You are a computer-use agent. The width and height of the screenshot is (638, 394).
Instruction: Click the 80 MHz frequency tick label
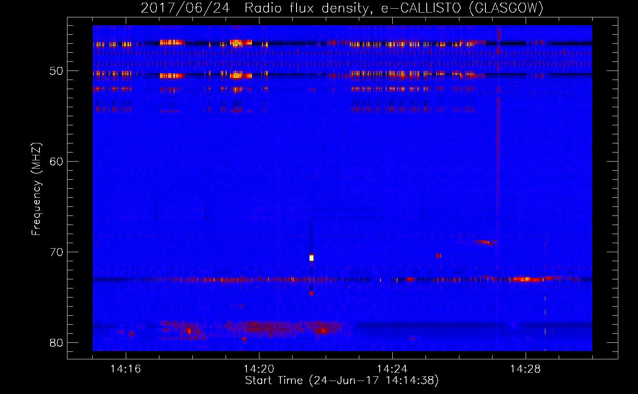pyautogui.click(x=56, y=343)
